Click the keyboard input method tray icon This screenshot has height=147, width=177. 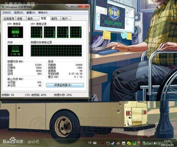95,143
